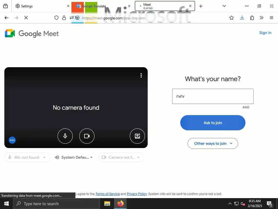Open the Terms of Service link
Screen dimensions: 278x209
tap(108, 194)
